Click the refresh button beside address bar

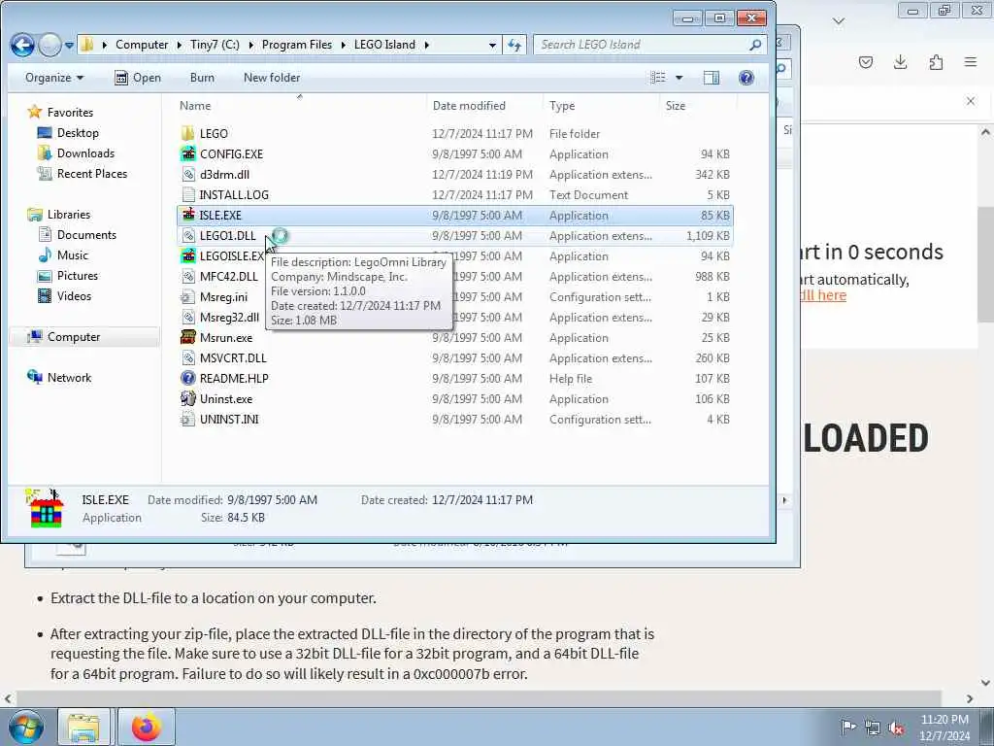(514, 45)
